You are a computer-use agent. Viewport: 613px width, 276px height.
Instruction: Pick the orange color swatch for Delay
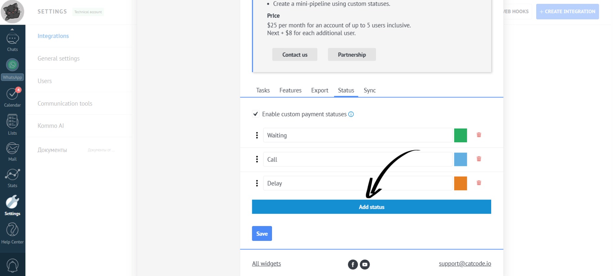click(460, 183)
